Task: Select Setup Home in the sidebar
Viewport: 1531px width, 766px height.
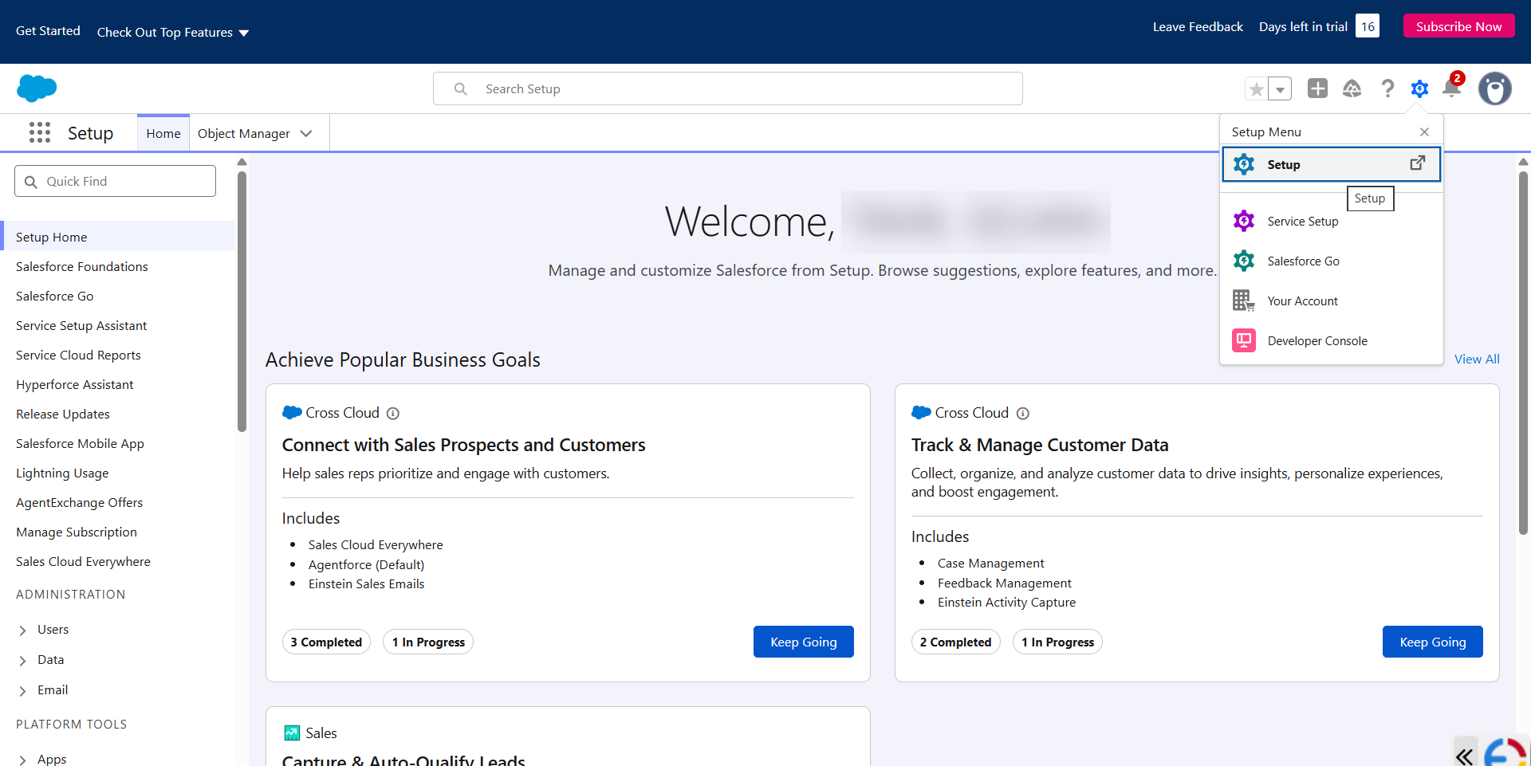Action: (x=118, y=237)
